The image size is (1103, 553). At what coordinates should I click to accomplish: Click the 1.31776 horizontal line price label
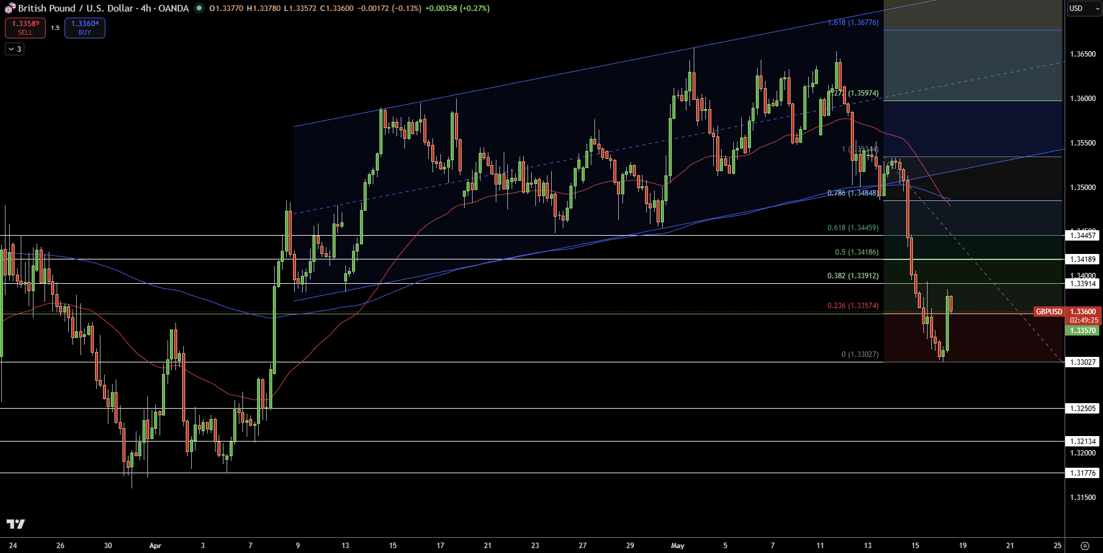tap(1083, 473)
